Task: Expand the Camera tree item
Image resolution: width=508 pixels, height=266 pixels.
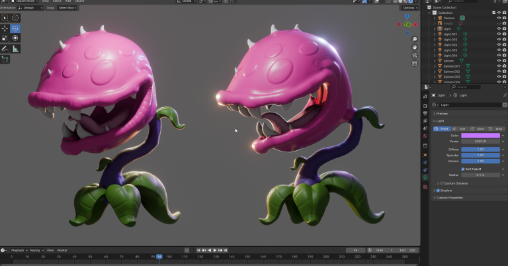Action: coord(435,18)
